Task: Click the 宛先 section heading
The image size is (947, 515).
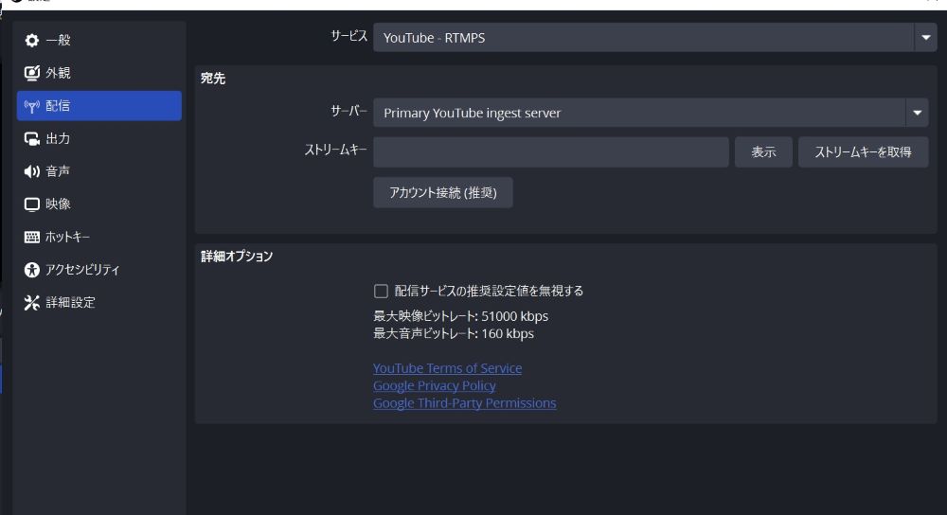Action: [x=212, y=78]
